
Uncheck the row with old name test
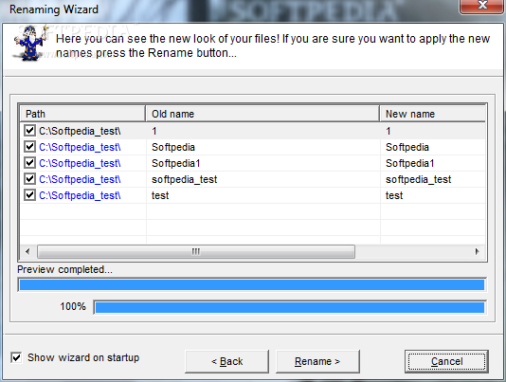[29, 195]
